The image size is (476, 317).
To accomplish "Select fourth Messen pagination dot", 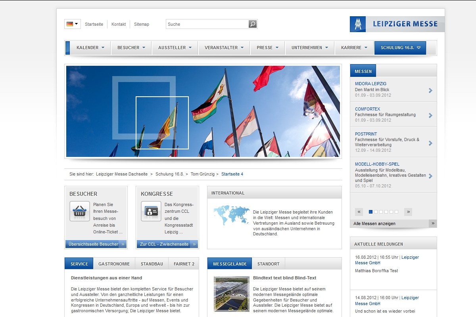I will tap(386, 212).
